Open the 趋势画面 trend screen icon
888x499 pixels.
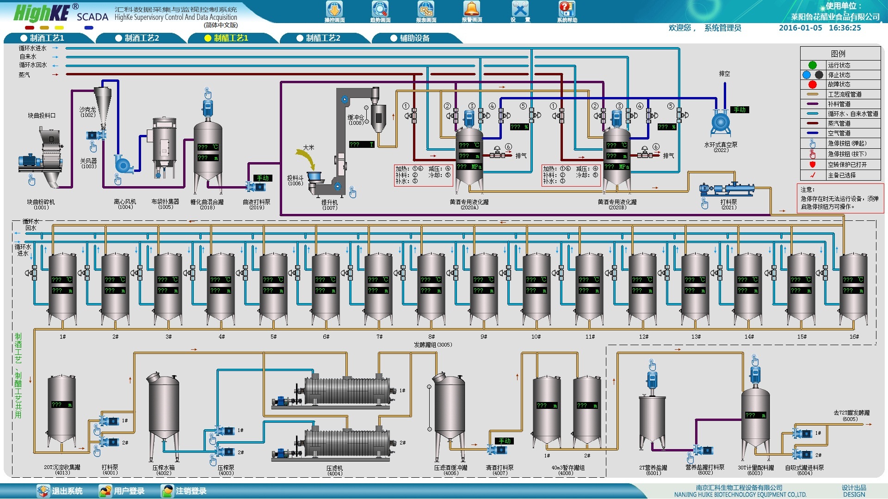click(380, 12)
